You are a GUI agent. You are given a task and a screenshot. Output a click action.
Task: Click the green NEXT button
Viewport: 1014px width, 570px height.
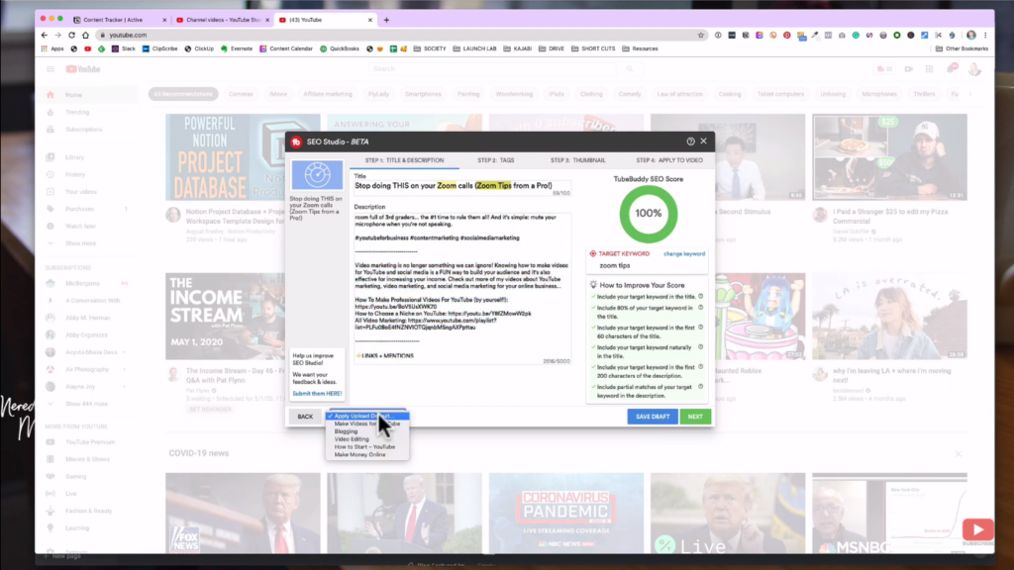pos(695,417)
